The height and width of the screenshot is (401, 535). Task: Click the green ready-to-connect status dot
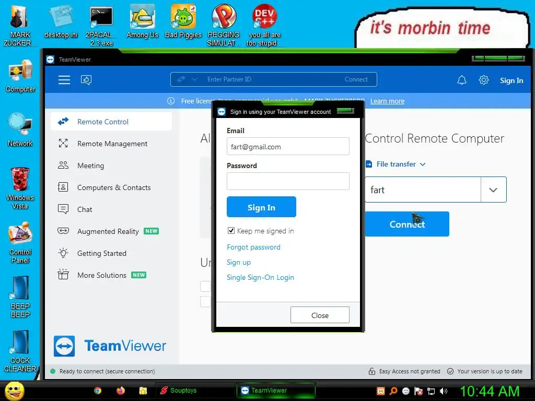pos(53,371)
